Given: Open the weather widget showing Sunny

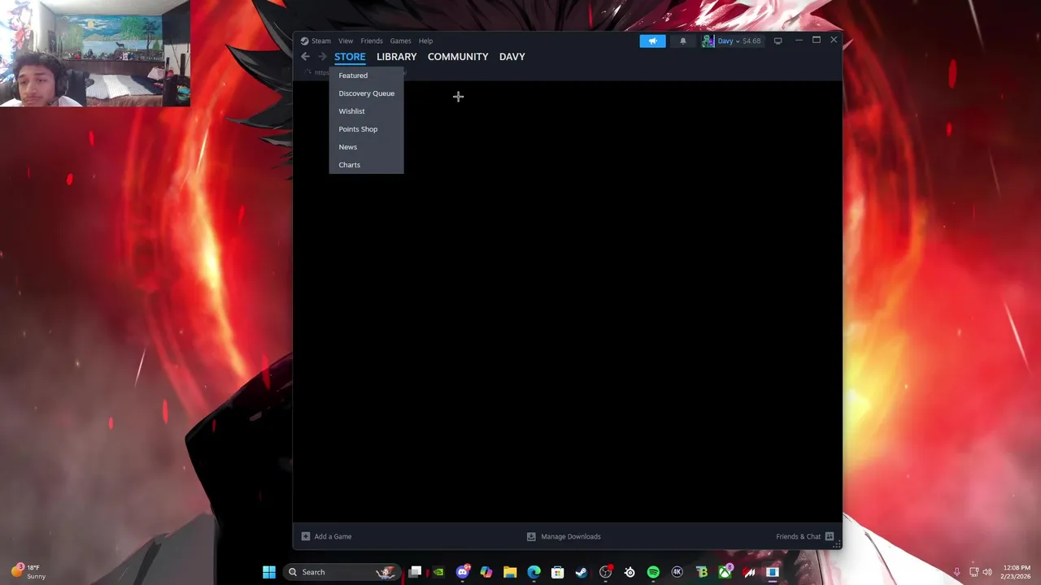Looking at the screenshot, I should (28, 572).
